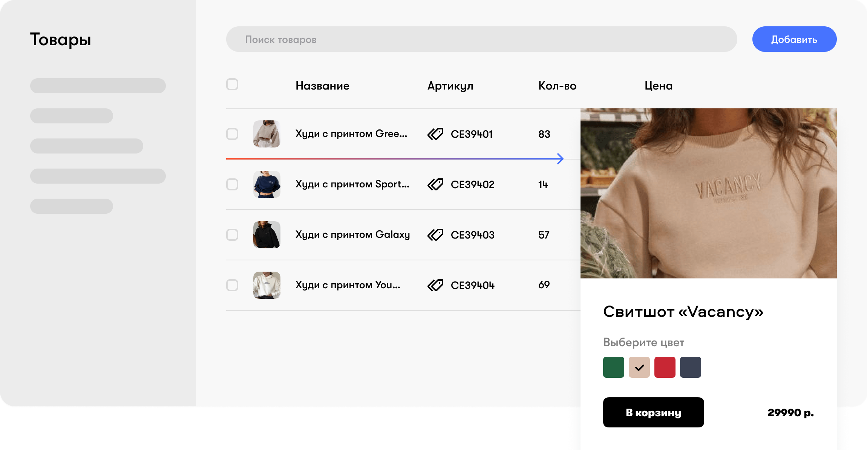Click the tag icon beside CE39403

[435, 235]
